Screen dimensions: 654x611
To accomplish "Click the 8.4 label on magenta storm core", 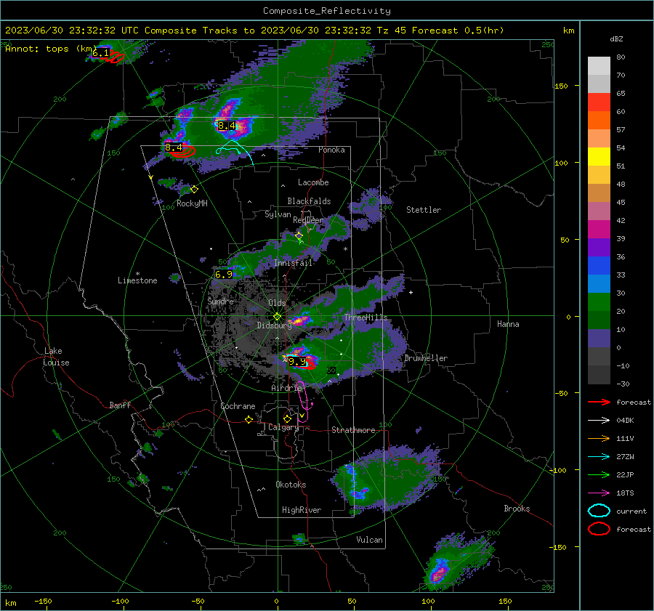I will pyautogui.click(x=227, y=126).
